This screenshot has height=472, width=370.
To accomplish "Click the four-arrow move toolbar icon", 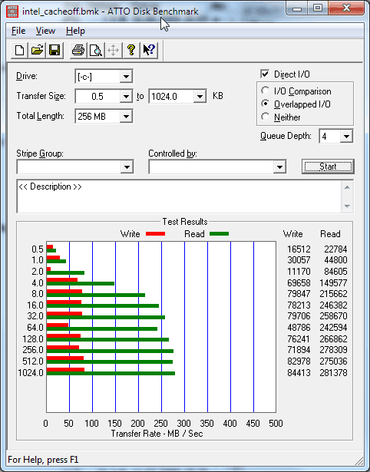I will (x=113, y=50).
